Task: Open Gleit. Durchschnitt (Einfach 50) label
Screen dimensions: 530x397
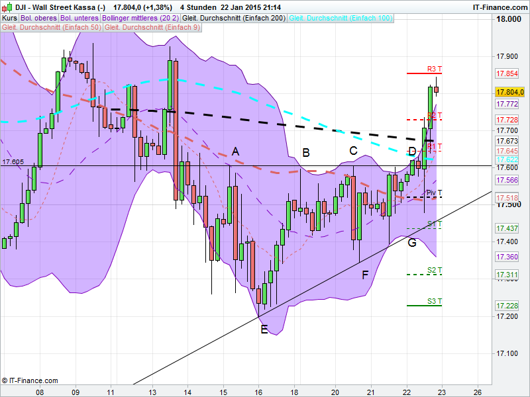Action: [x=52, y=27]
